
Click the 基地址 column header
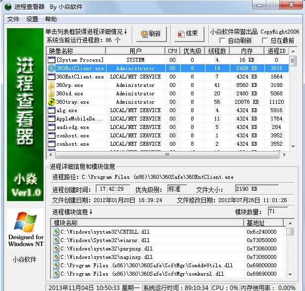tap(263, 223)
